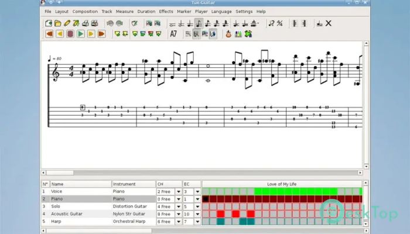410x234 pixels.
Task: Select the whole note duration
Action: [x=172, y=24]
